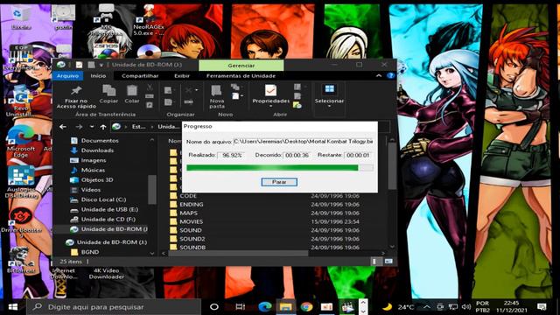
Task: Click the taskbar search box
Action: [x=114, y=307]
